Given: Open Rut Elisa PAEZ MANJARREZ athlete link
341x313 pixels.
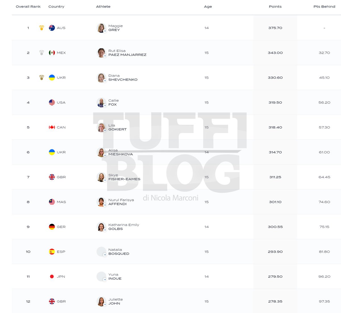Looking at the screenshot, I should [x=127, y=53].
